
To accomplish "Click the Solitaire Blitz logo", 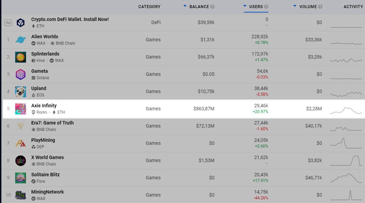I will [20, 178].
